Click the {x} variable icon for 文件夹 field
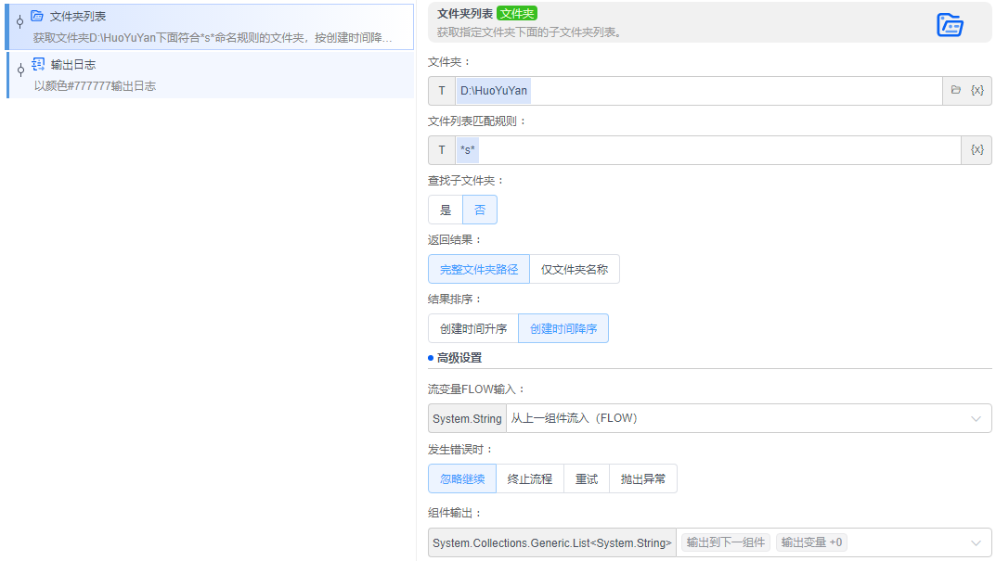The width and height of the screenshot is (996, 561). pyautogui.click(x=976, y=90)
